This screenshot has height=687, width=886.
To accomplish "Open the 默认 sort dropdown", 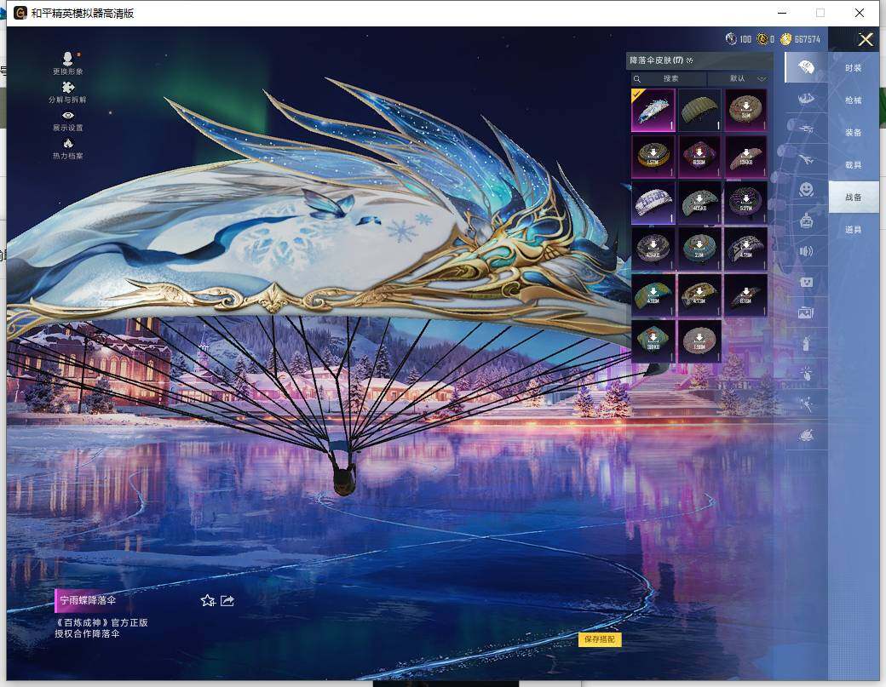I will (739, 78).
